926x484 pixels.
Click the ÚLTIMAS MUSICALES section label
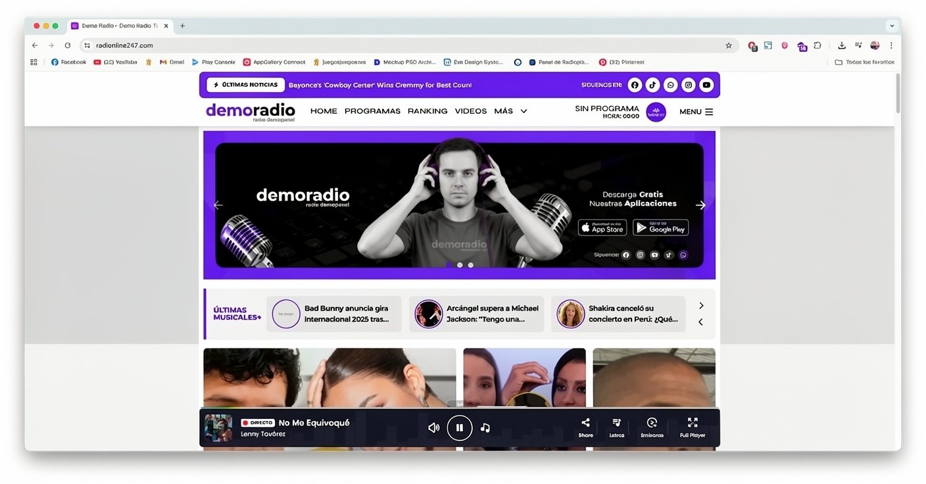[x=237, y=314]
